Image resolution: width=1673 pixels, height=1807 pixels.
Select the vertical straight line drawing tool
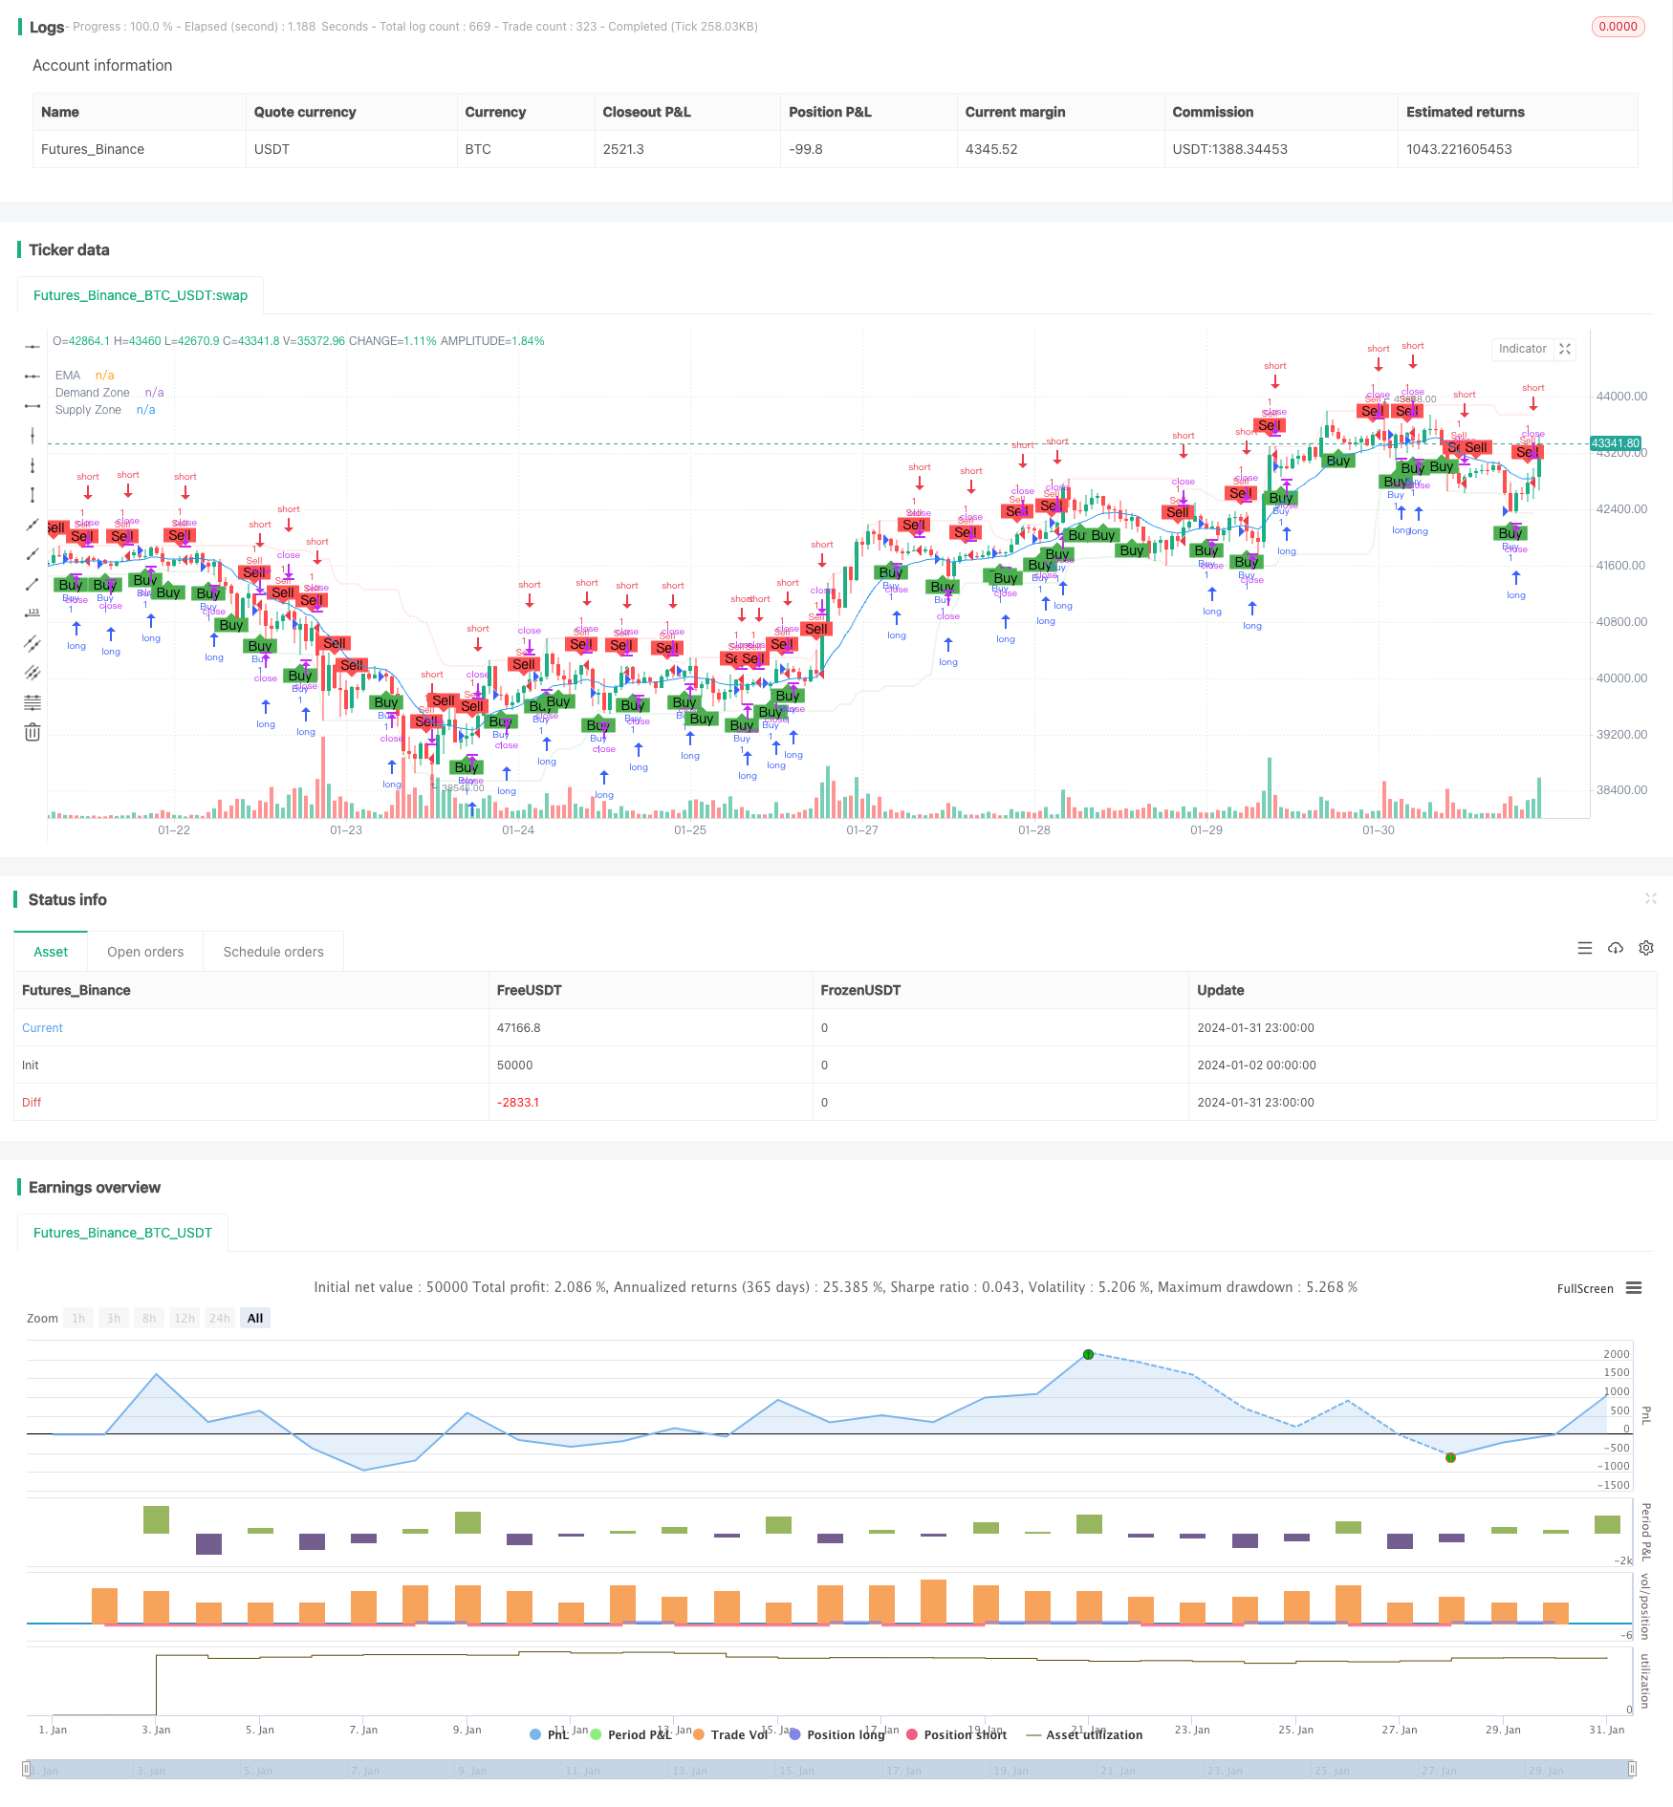(33, 436)
